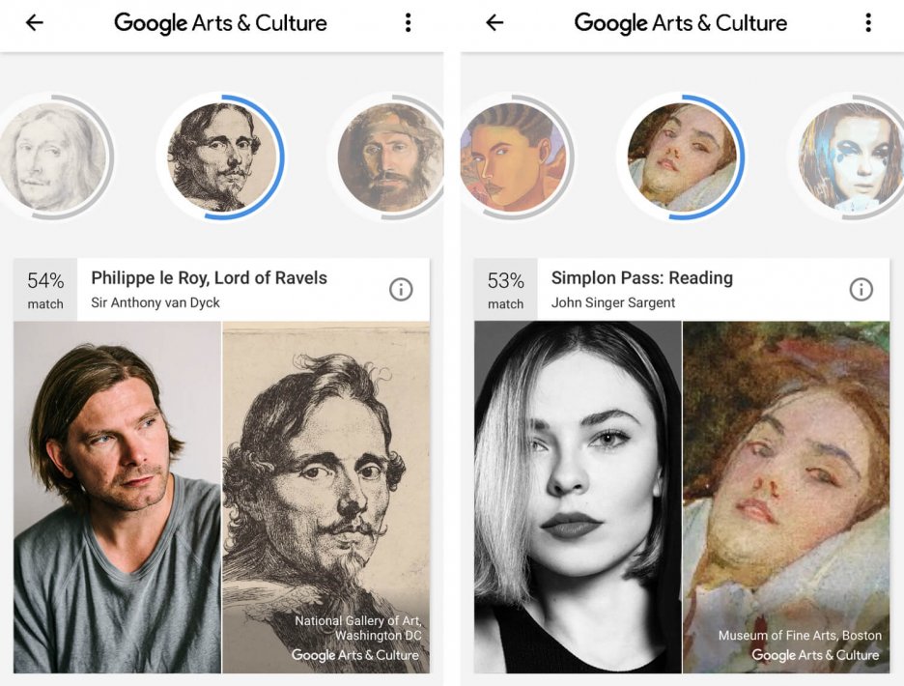Select the braided-hair colorful portrait thumbnail
Viewport: 904px width, 686px height.
tap(513, 157)
